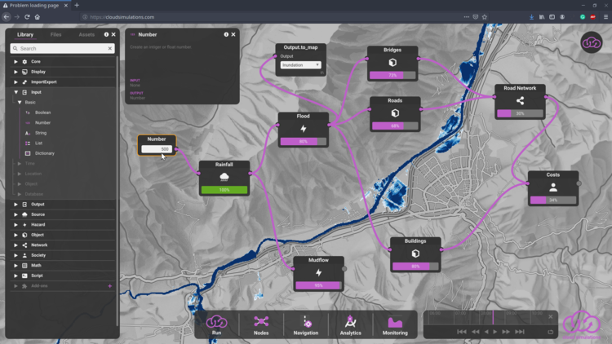The height and width of the screenshot is (344, 612).
Task: Open the Inundation output dropdown
Action: tap(300, 64)
